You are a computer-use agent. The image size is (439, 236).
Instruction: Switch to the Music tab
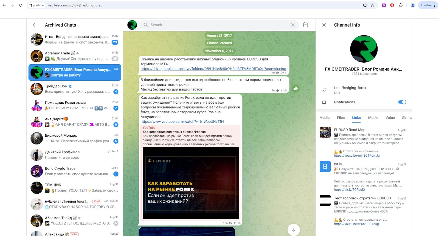[373, 118]
